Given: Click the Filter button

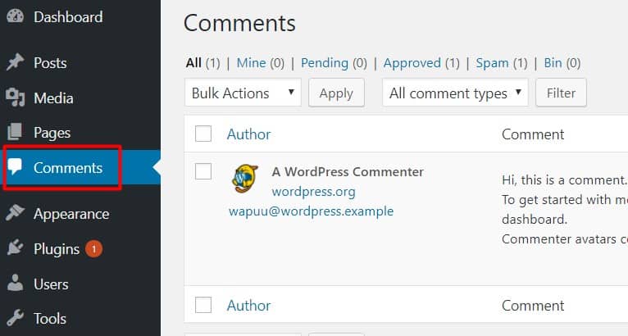Looking at the screenshot, I should pos(561,93).
